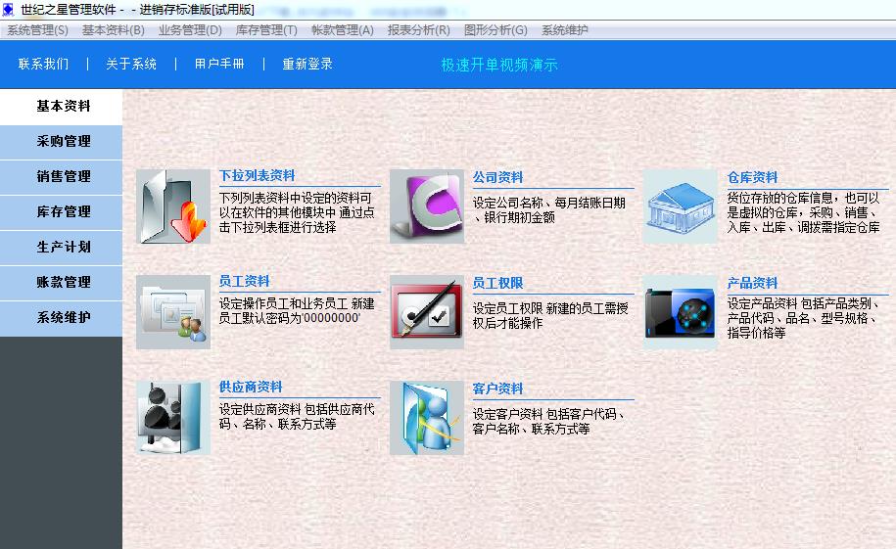Click the 仓库资料 warehouse building icon

681,206
